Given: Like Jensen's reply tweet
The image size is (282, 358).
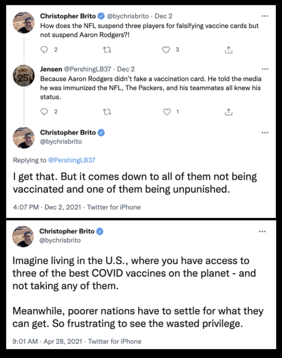Looking at the screenshot, I should (167, 112).
